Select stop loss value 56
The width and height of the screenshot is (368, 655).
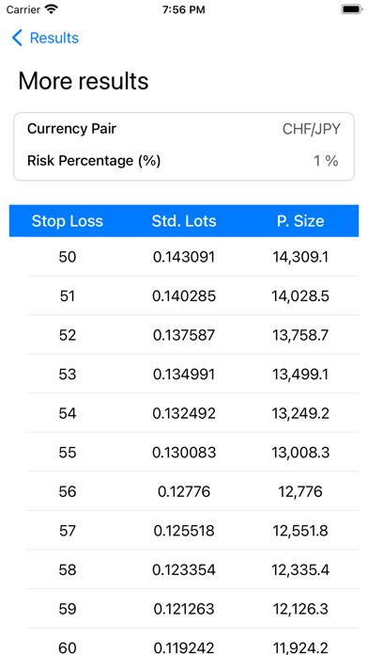coord(67,491)
